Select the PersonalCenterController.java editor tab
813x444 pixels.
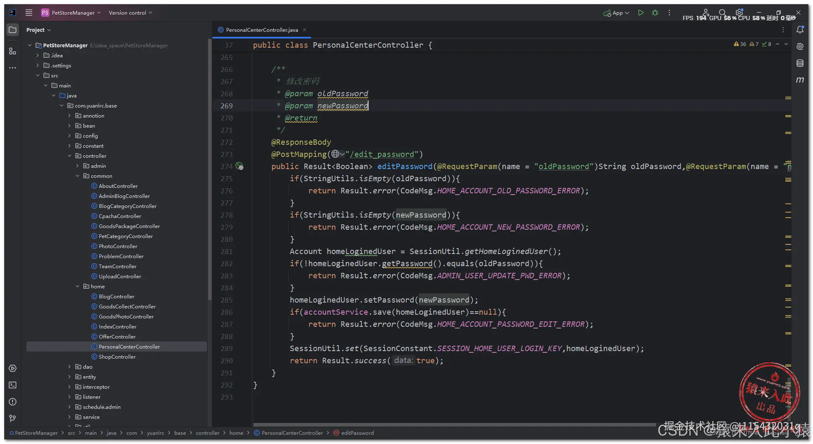[x=261, y=30]
